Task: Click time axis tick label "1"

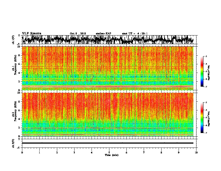Action: (39, 152)
